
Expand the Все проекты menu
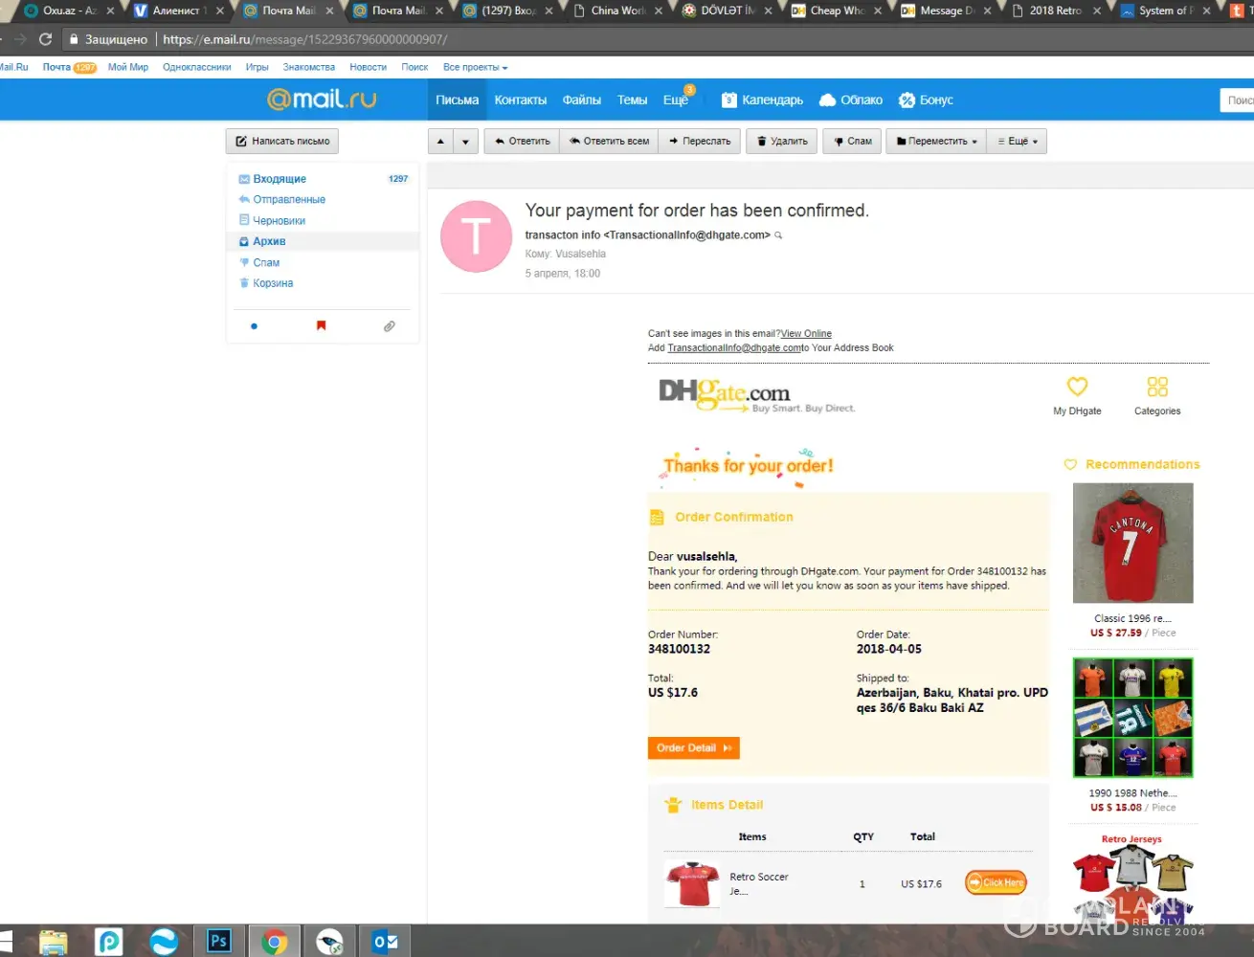click(475, 68)
